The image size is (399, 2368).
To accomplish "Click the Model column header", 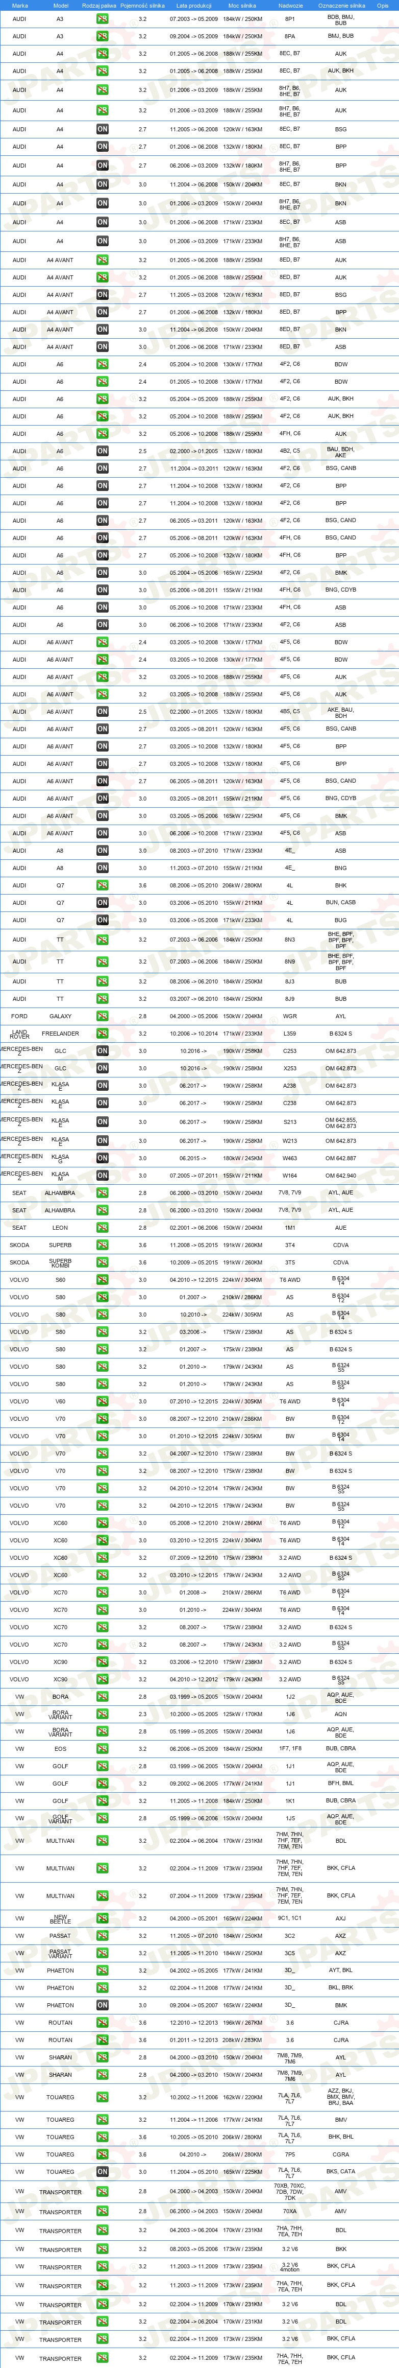I will pos(61,6).
